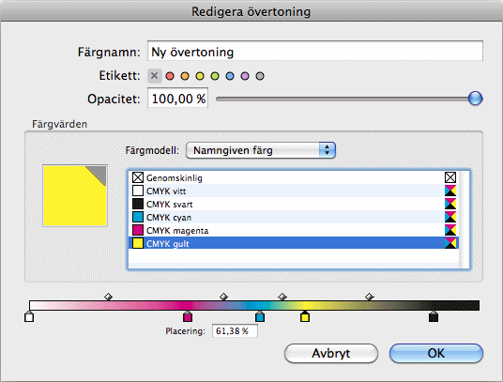Image resolution: width=503 pixels, height=382 pixels.
Task: Choose the no-label X option
Action: click(154, 76)
